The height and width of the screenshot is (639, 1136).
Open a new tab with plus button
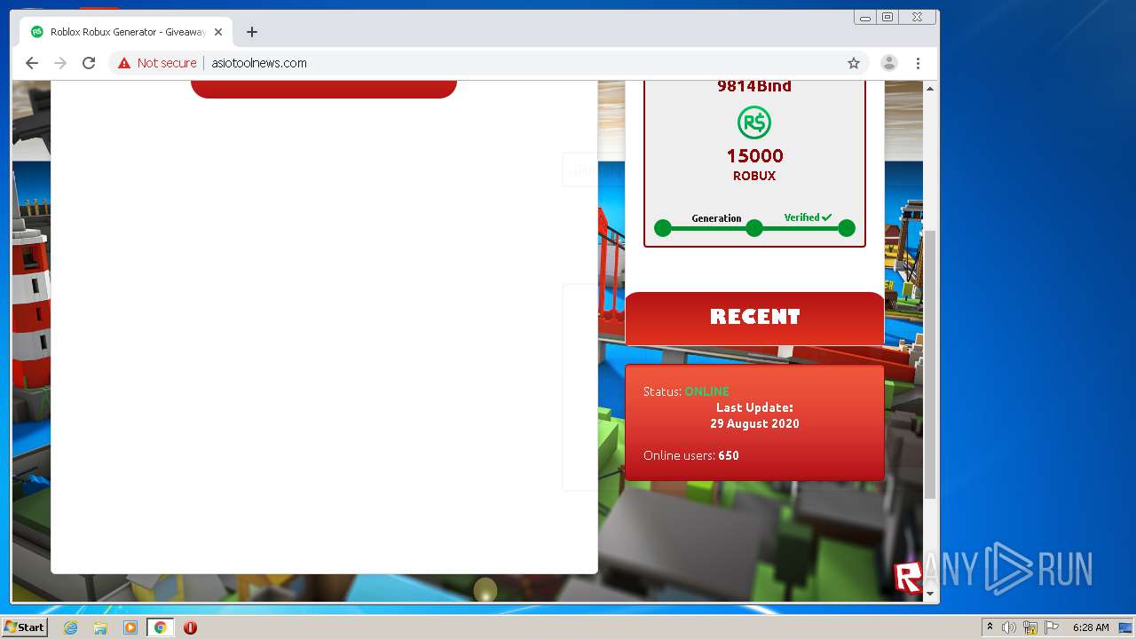(252, 32)
